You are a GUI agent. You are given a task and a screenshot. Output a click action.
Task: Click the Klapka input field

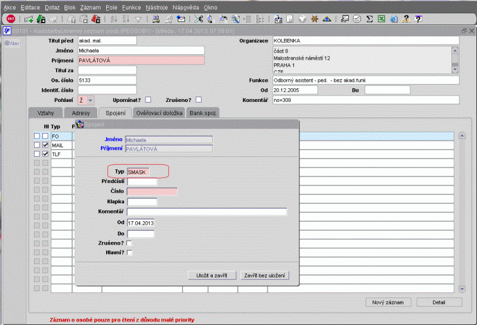point(142,202)
